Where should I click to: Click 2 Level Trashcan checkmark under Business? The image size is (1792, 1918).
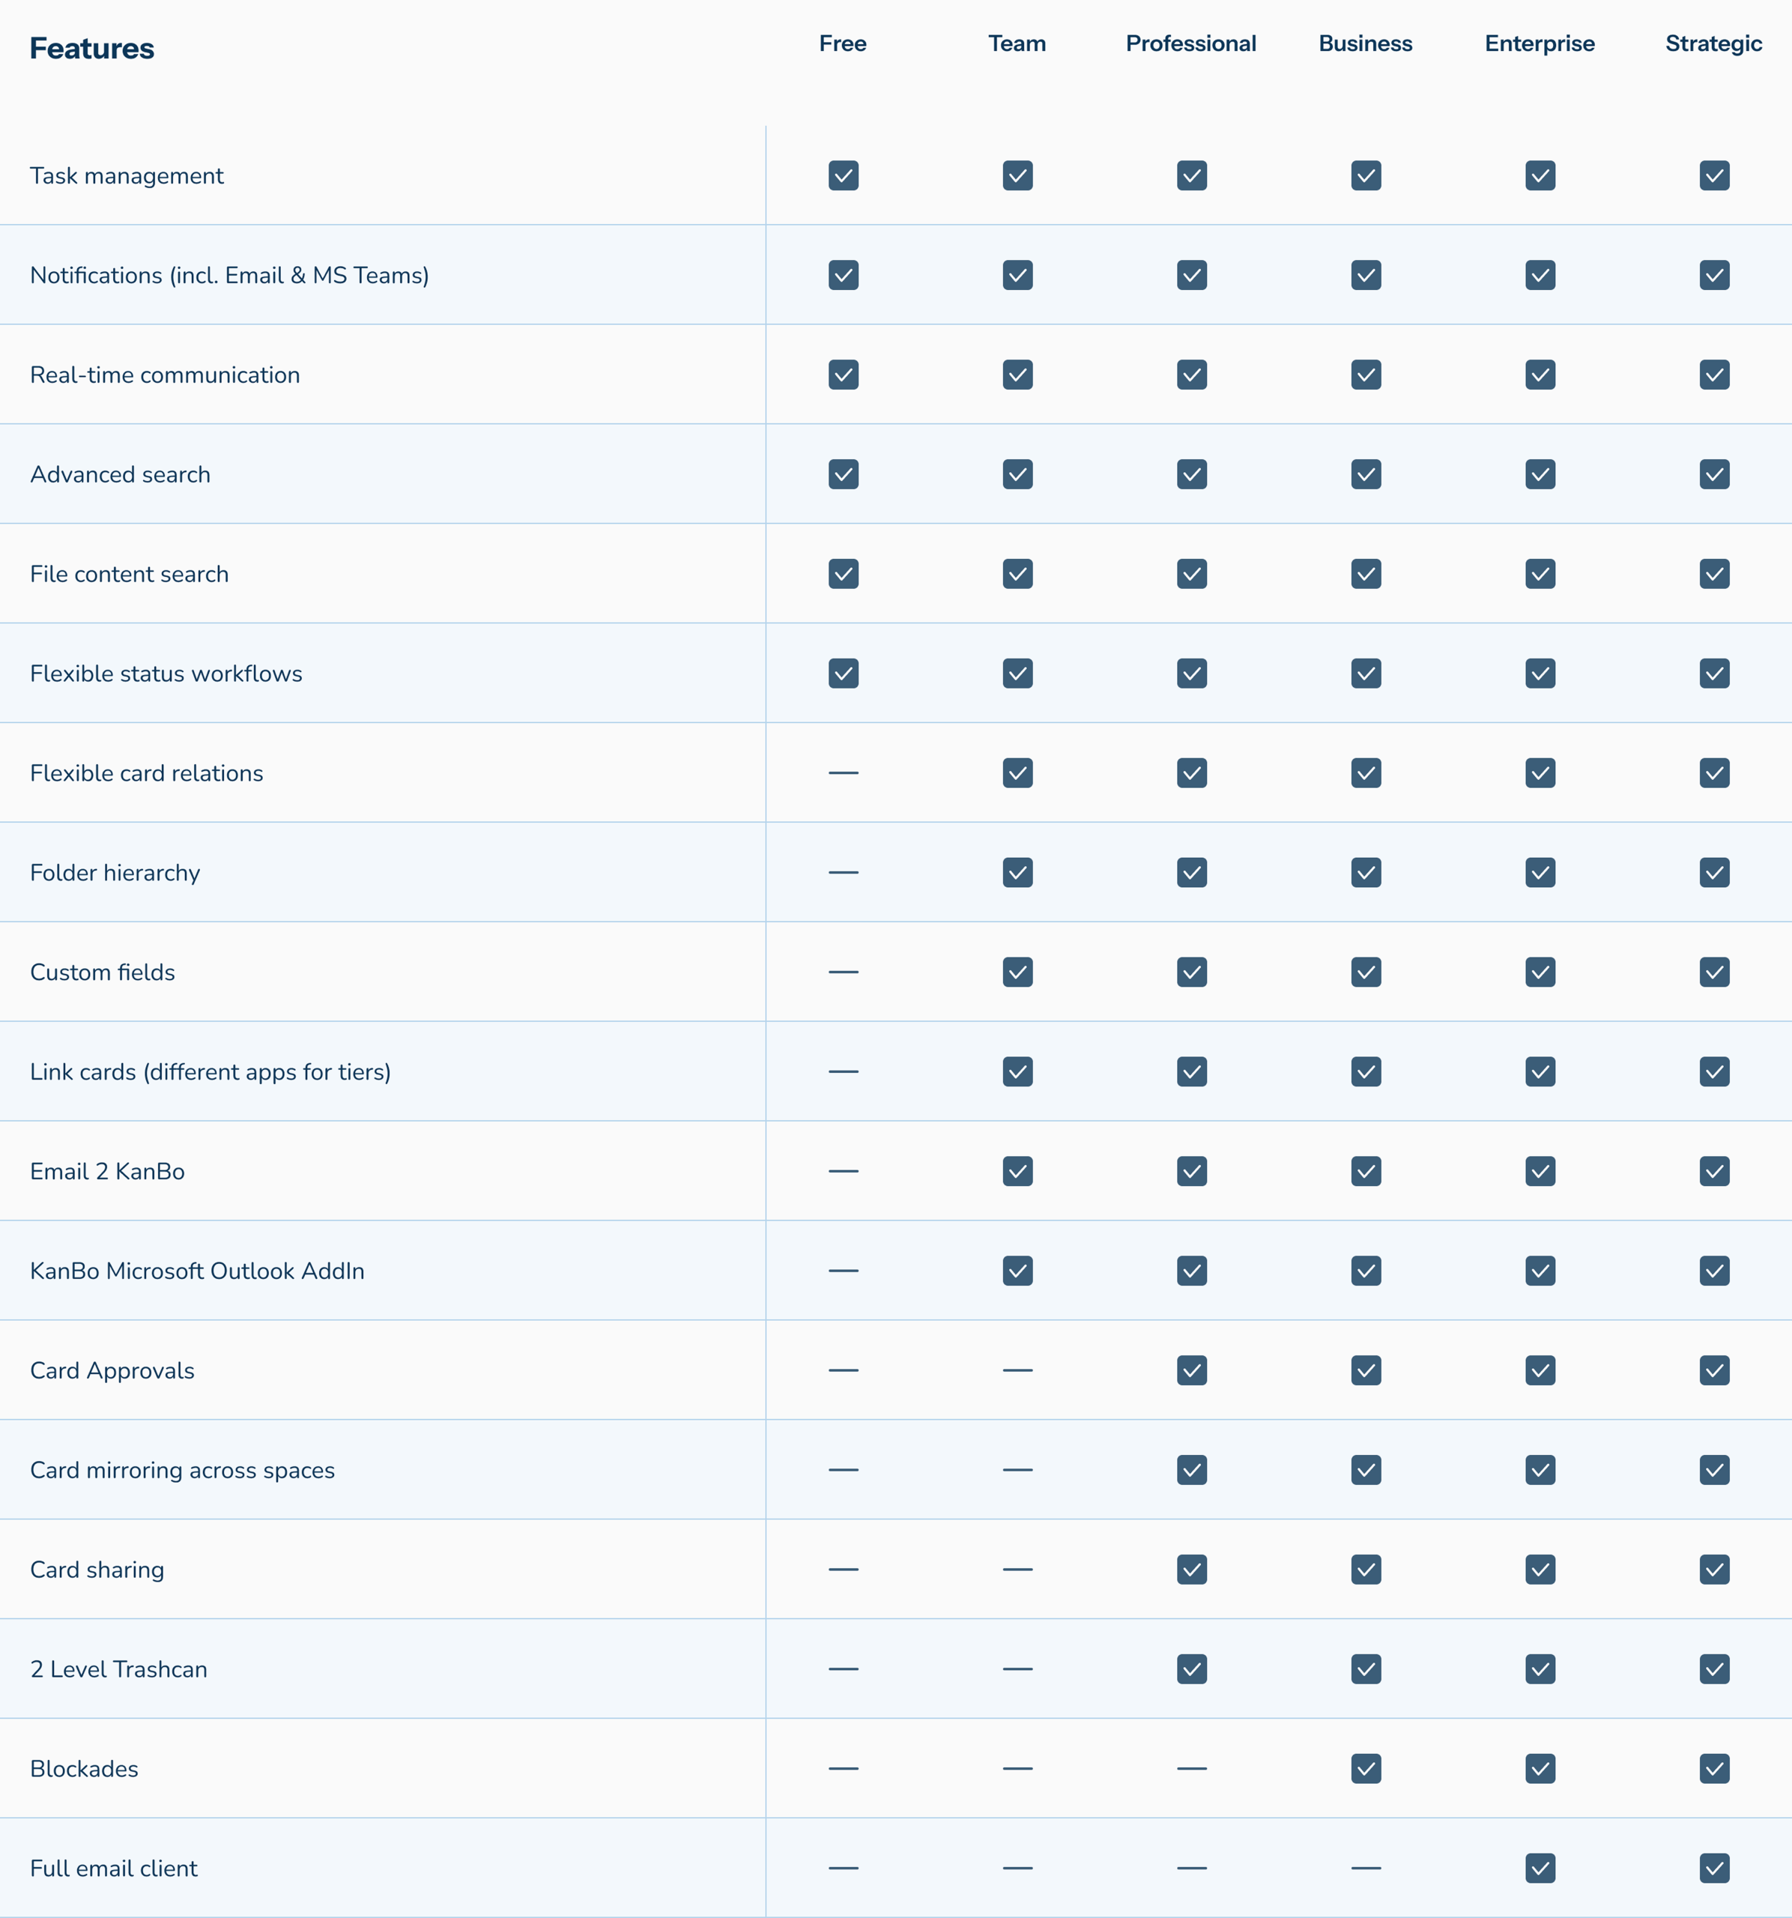coord(1366,1669)
